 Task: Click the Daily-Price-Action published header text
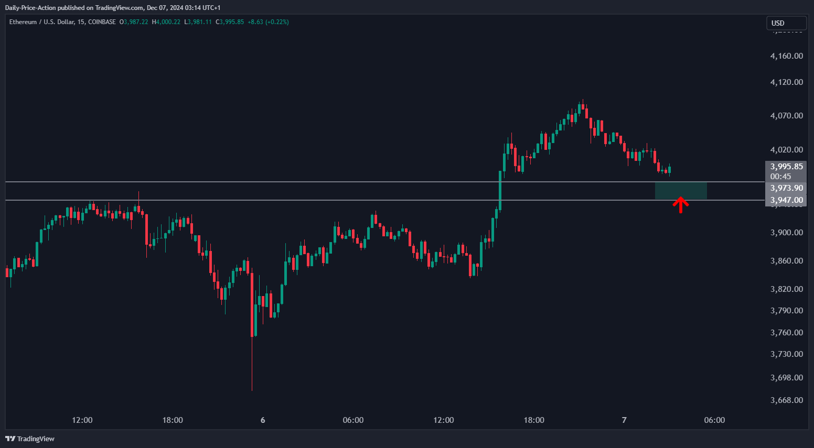[113, 8]
